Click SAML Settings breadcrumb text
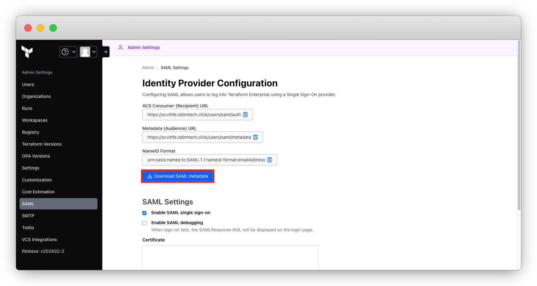This screenshot has width=537, height=286. (175, 67)
